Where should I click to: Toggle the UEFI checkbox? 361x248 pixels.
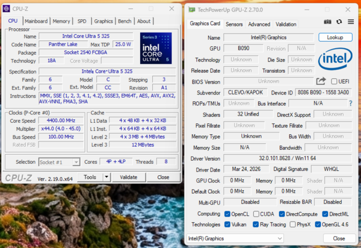(334, 81)
